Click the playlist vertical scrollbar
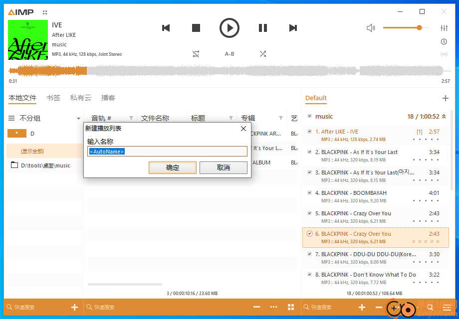Screen dimensions: 459x319 click(x=452, y=151)
